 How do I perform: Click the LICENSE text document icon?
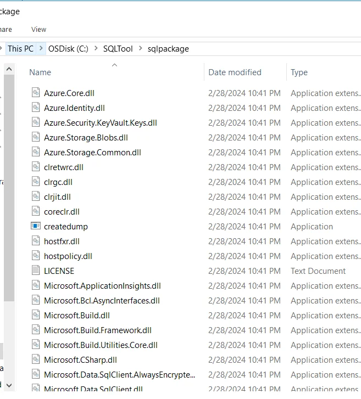(36, 271)
